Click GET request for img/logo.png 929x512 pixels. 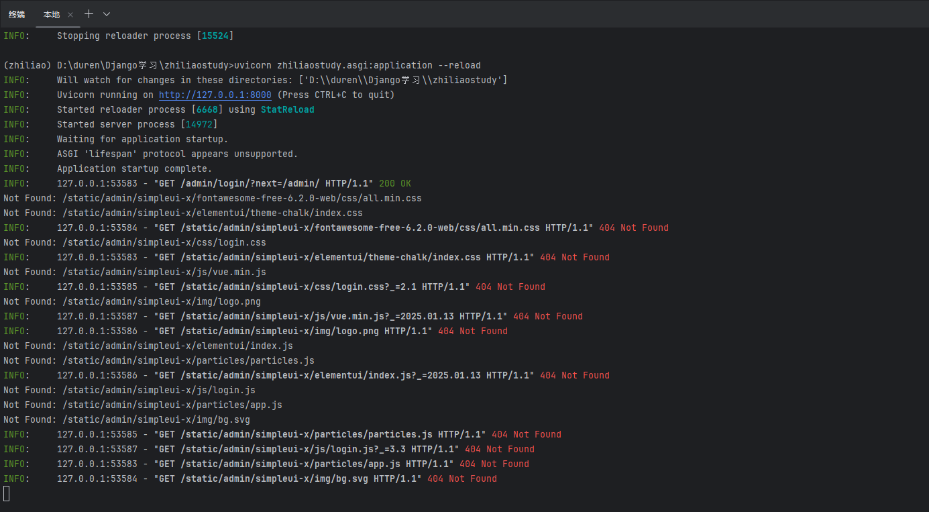293,331
